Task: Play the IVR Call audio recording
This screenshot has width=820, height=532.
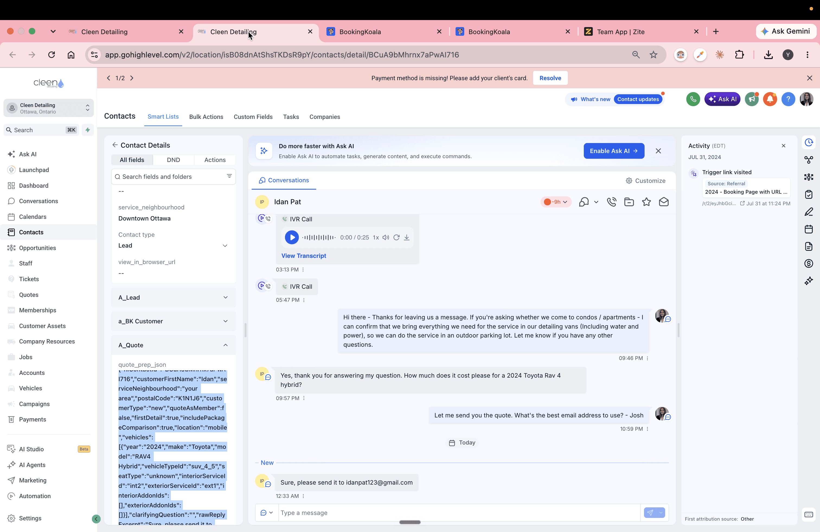Action: pyautogui.click(x=292, y=238)
